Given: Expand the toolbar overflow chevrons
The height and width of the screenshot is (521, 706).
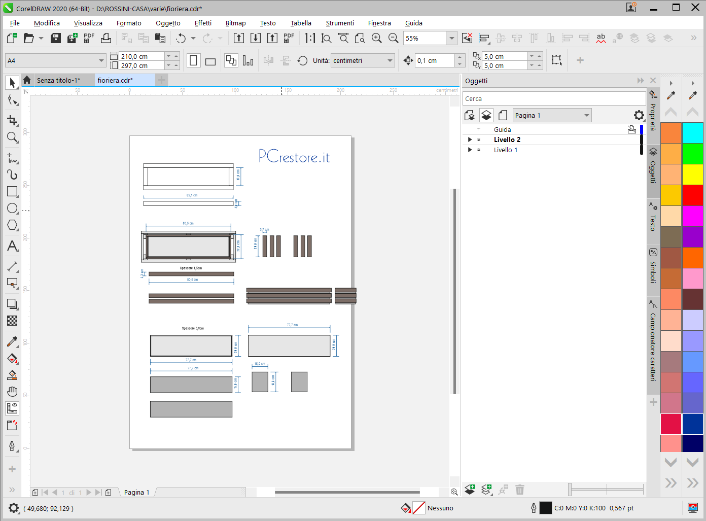Looking at the screenshot, I should pyautogui.click(x=693, y=38).
